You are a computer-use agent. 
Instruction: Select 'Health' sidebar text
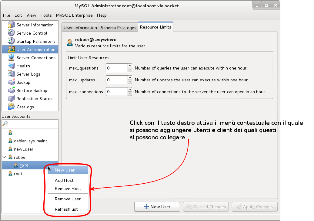[23, 66]
